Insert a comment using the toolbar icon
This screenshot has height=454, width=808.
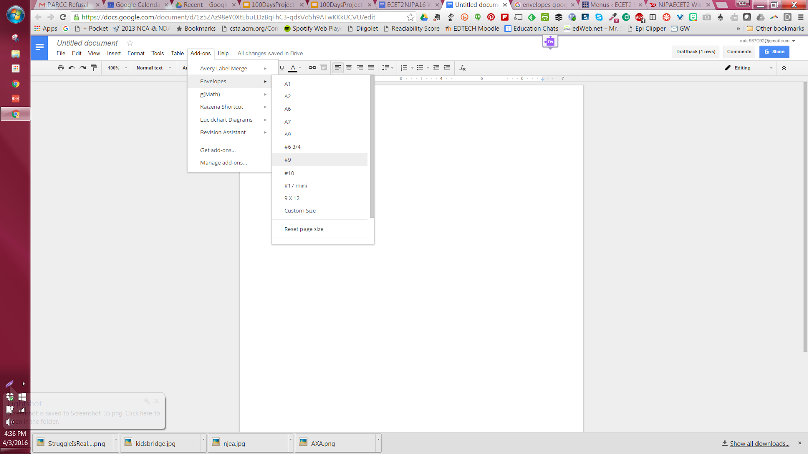tap(324, 68)
